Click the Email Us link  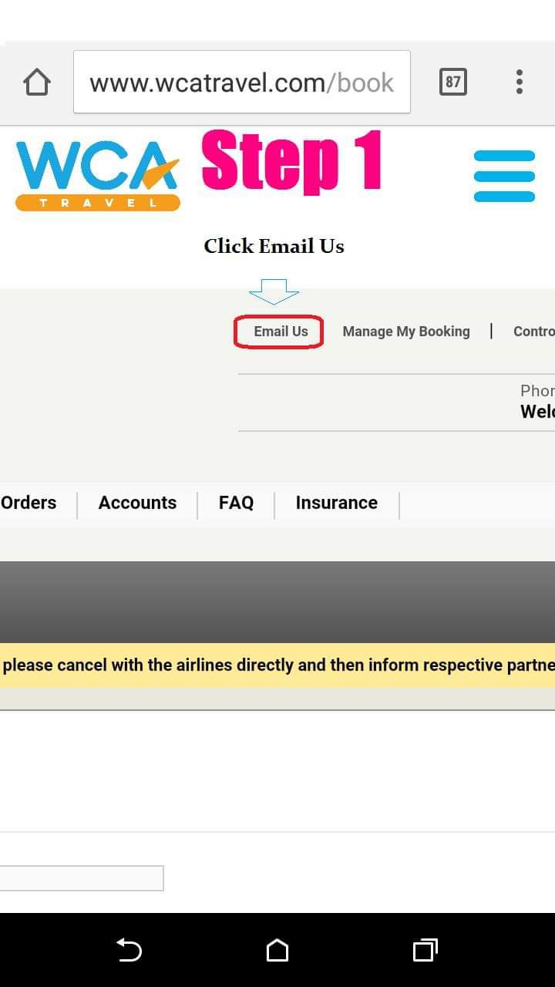pyautogui.click(x=281, y=332)
